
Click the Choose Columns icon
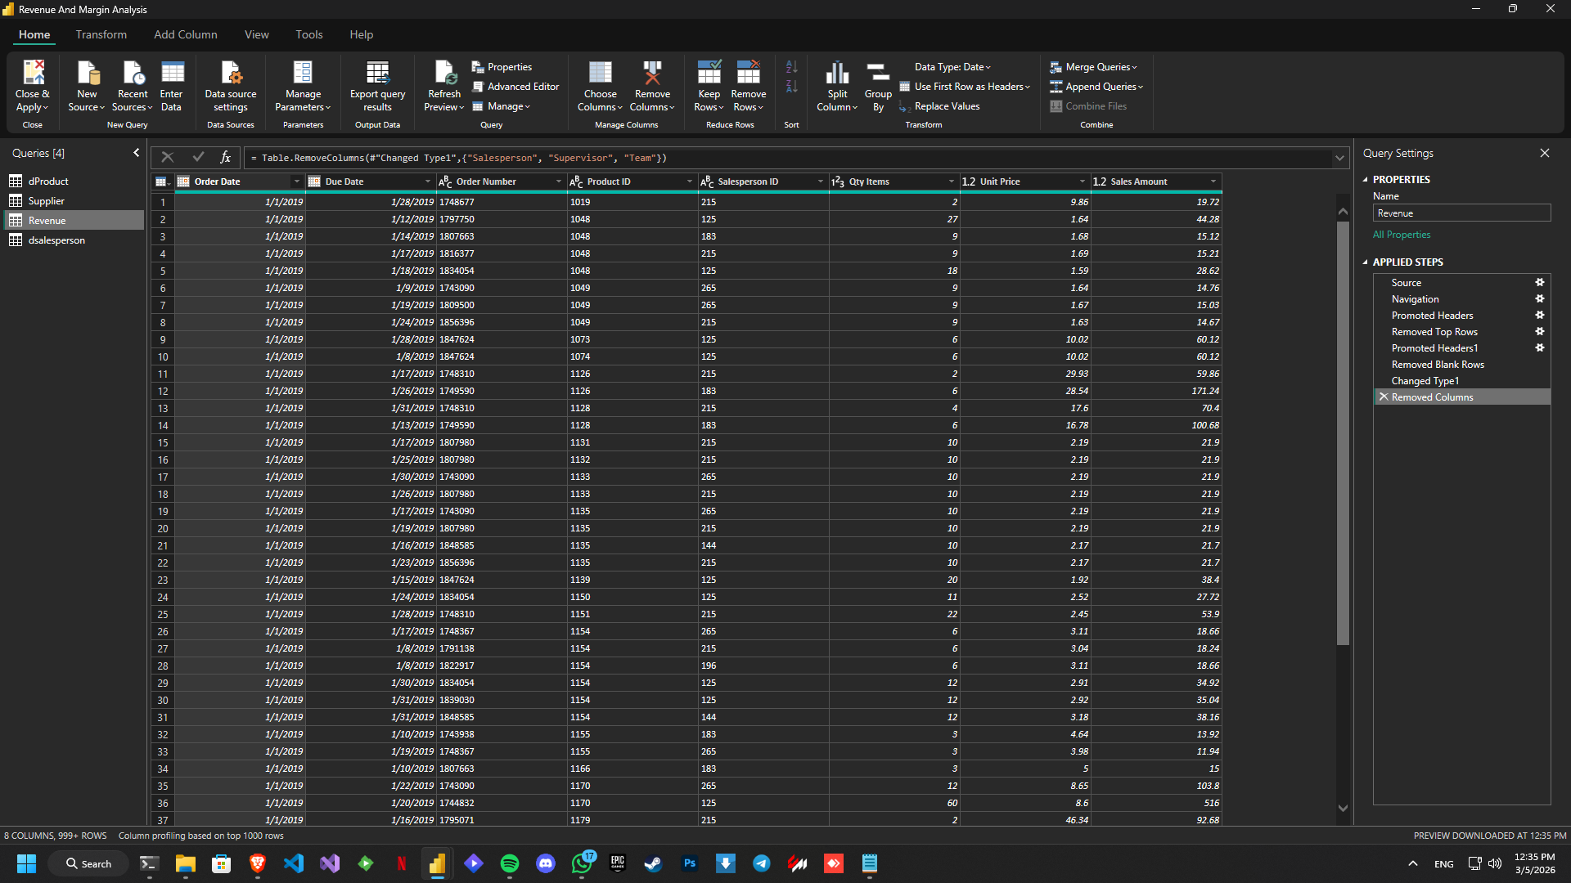[x=600, y=74]
